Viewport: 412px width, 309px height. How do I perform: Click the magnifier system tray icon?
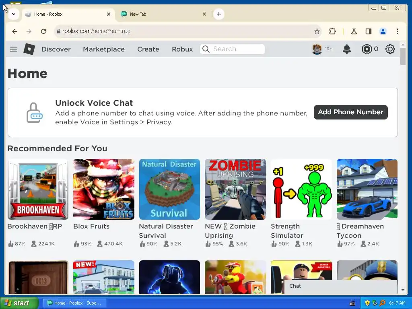click(382, 303)
